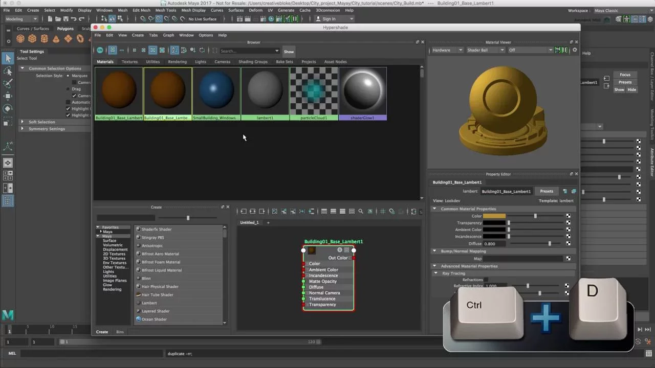The width and height of the screenshot is (655, 368).
Task: Click the Focus button in Attribute Editor
Action: pyautogui.click(x=625, y=75)
